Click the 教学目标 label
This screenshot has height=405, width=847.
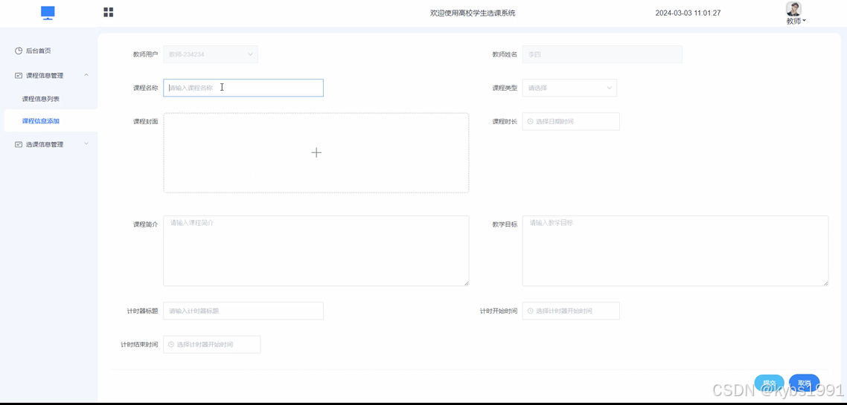coord(505,224)
